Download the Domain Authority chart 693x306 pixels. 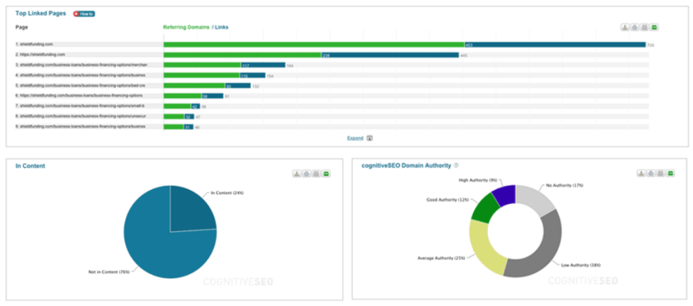tap(641, 174)
